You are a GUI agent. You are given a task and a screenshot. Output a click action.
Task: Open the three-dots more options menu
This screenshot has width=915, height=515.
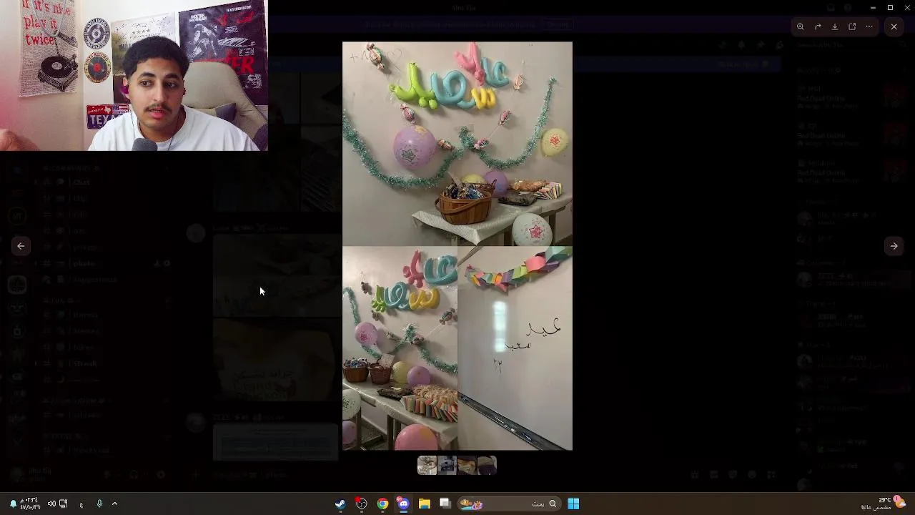869,26
